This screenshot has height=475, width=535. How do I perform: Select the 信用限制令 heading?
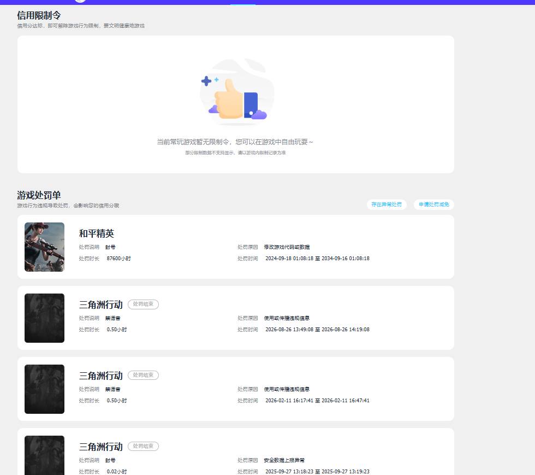tap(39, 15)
